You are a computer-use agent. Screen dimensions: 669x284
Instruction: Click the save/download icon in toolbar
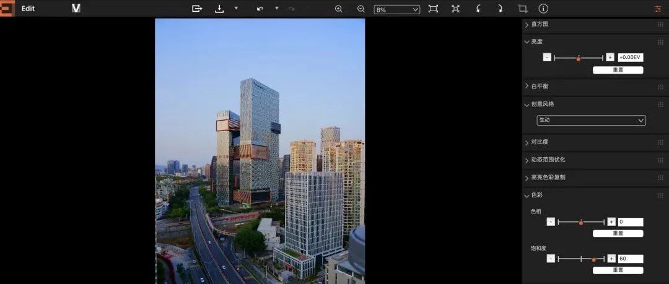click(x=219, y=9)
